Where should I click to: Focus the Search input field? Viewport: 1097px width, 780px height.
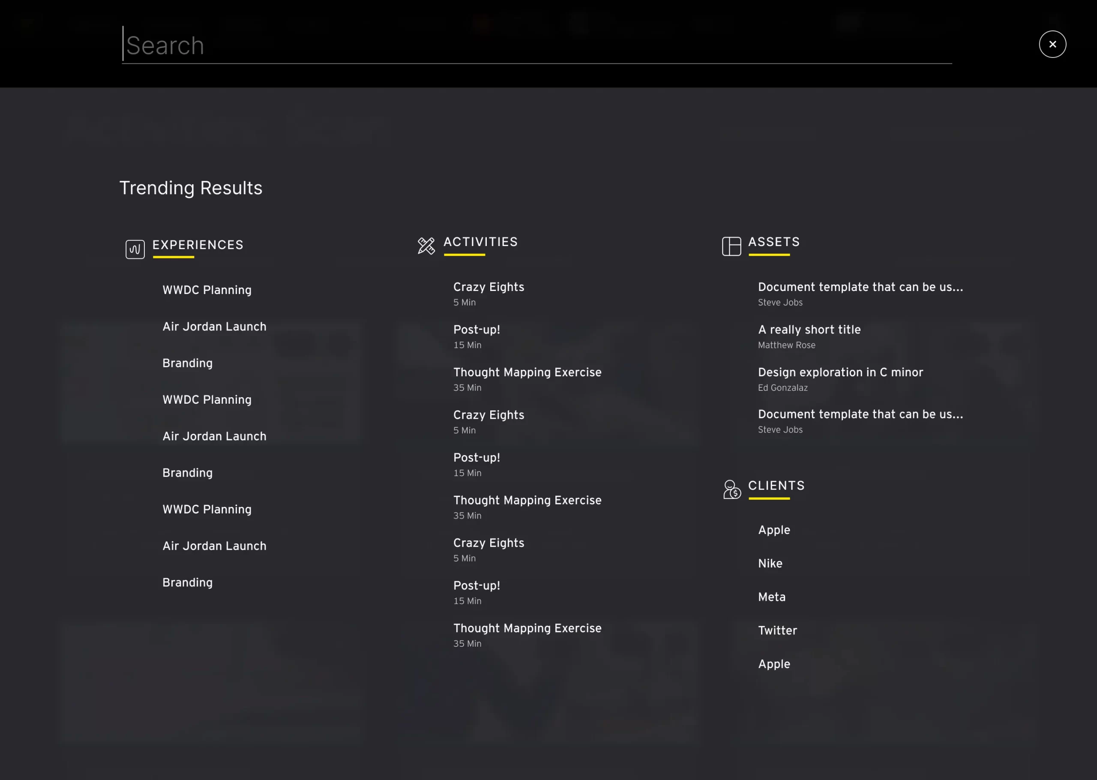(537, 45)
